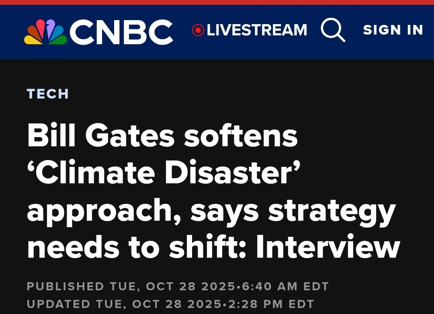Click the NBC peacock logo icon
Screen dimensions: 434x314
(45, 32)
